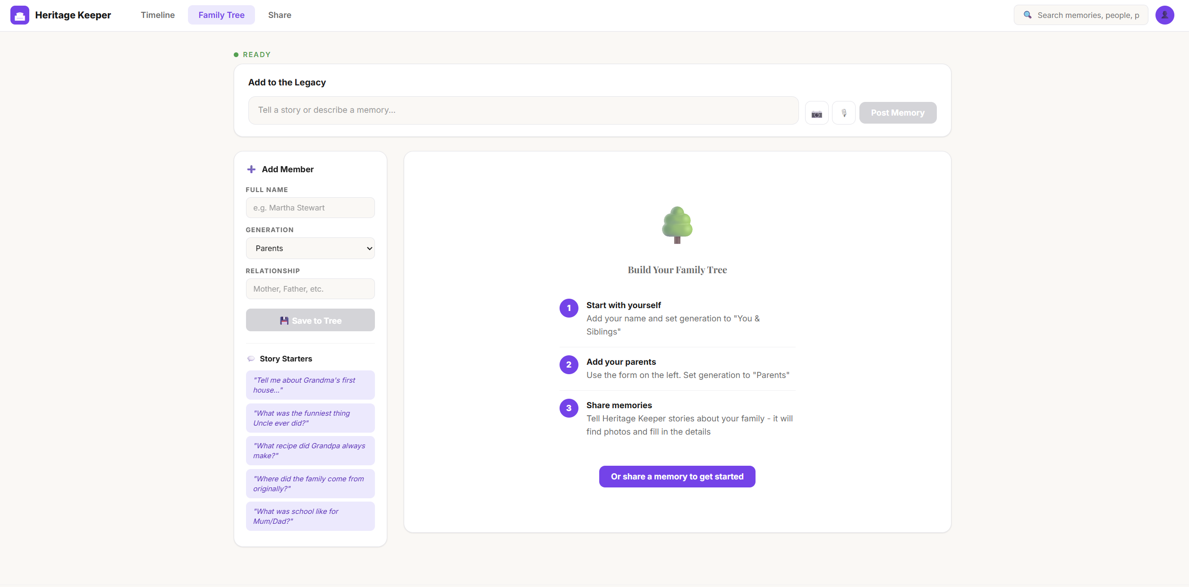Focus the Full Name input field
The width and height of the screenshot is (1189, 587).
coord(310,208)
